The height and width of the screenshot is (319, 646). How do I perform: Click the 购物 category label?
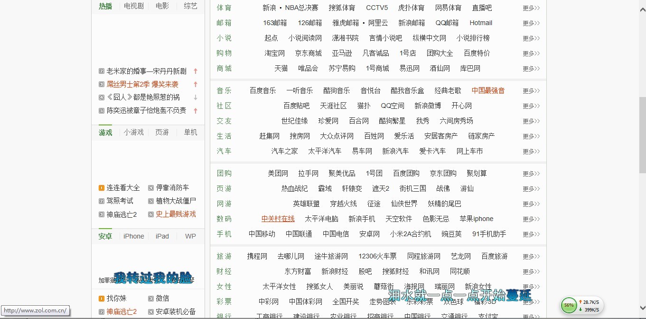[225, 53]
